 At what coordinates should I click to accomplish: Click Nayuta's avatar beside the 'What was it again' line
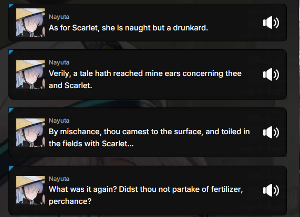[30, 190]
